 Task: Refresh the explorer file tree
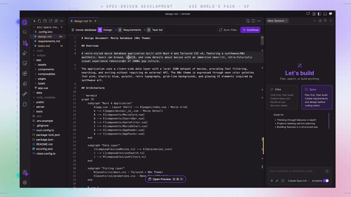click(50, 21)
